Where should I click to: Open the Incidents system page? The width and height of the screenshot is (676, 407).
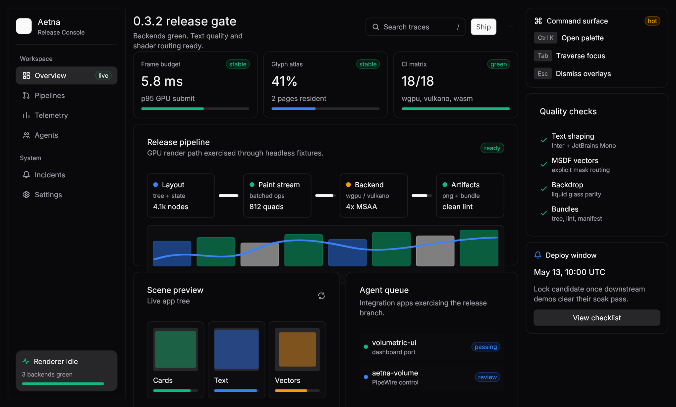[67, 175]
